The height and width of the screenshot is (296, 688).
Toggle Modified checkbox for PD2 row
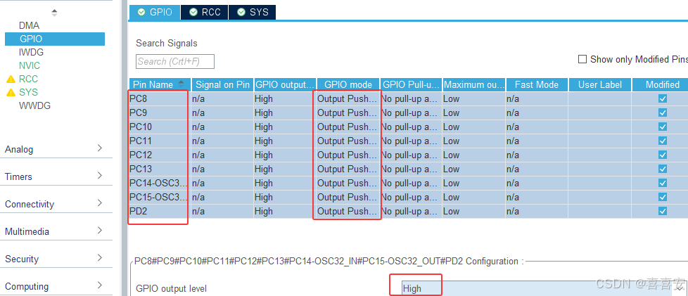[663, 211]
